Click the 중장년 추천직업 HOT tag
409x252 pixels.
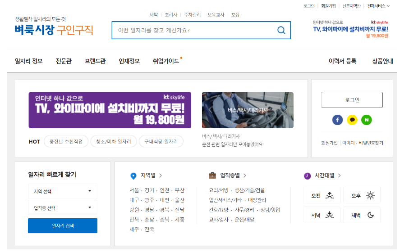coord(66,141)
